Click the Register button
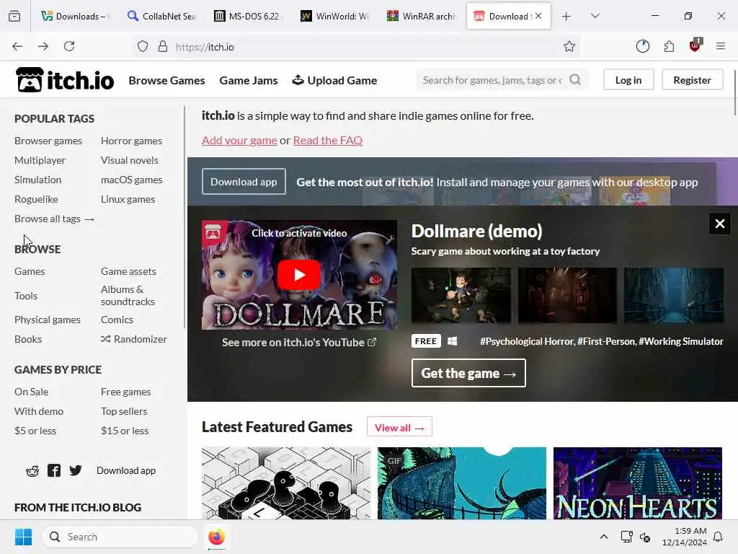 tap(692, 80)
